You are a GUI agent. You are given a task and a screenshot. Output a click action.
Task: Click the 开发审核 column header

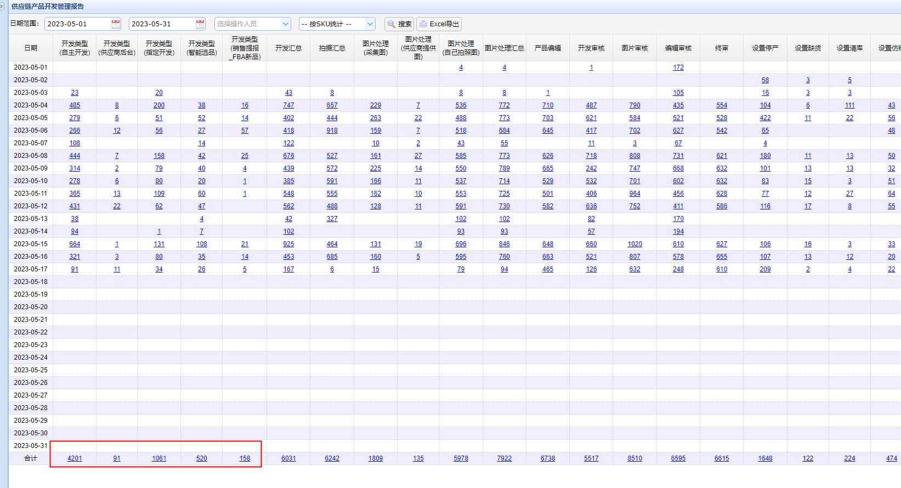591,48
